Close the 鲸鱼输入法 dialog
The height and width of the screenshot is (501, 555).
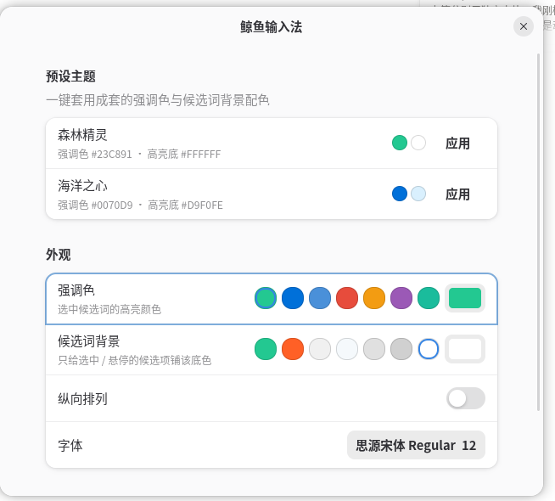[x=524, y=26]
